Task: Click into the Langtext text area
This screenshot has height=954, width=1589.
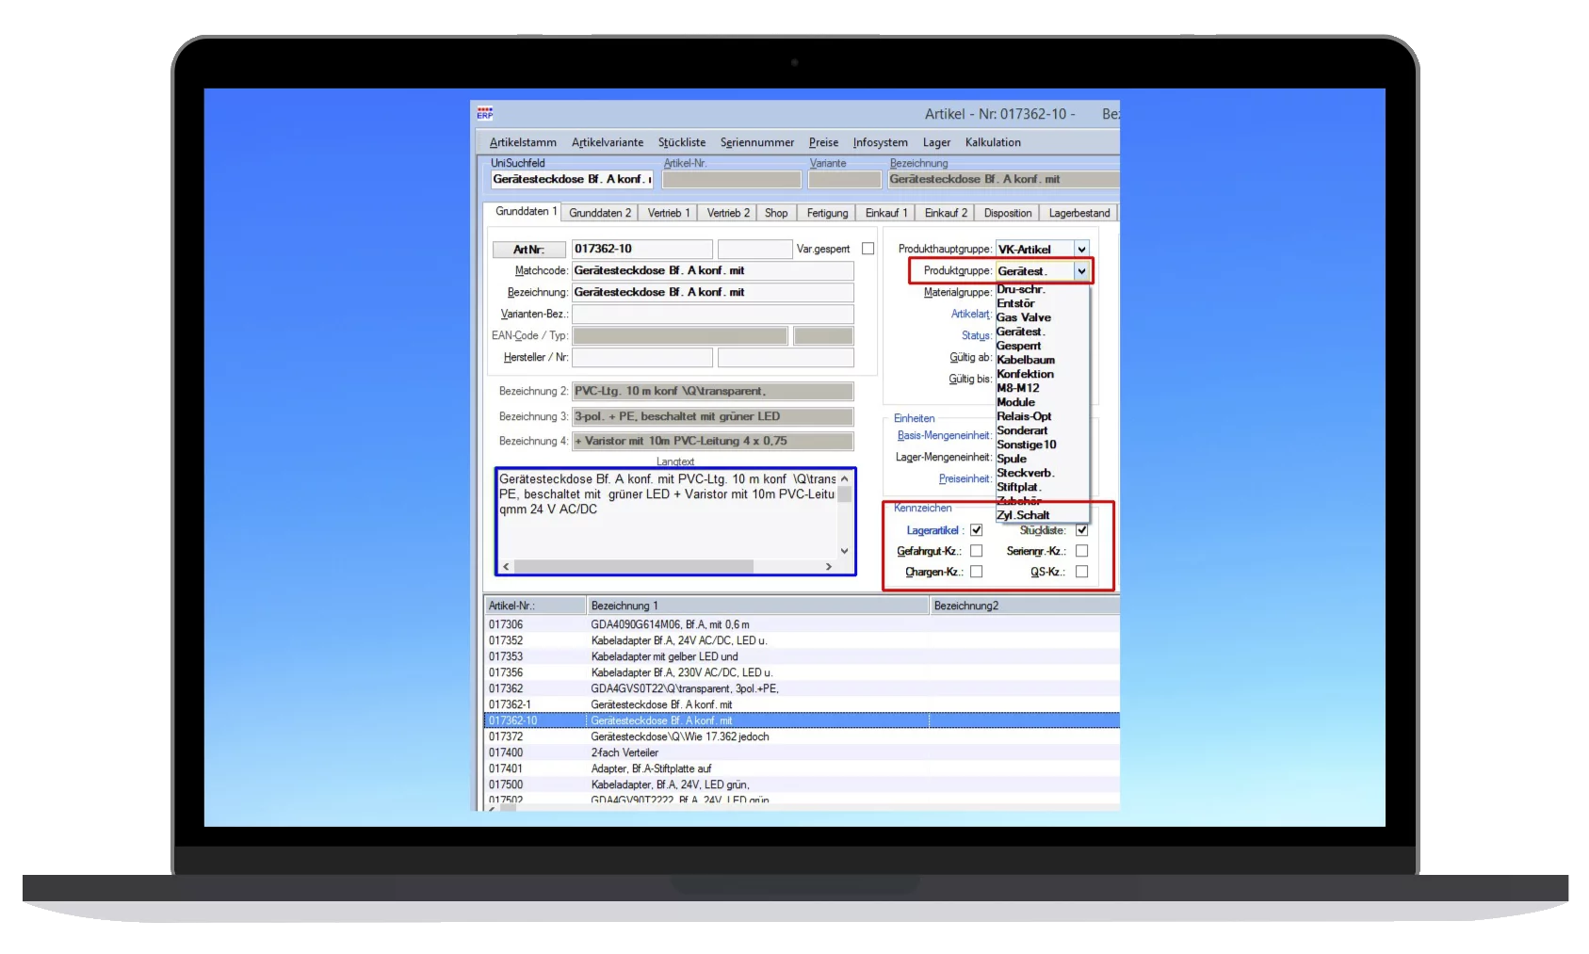Action: [x=667, y=514]
